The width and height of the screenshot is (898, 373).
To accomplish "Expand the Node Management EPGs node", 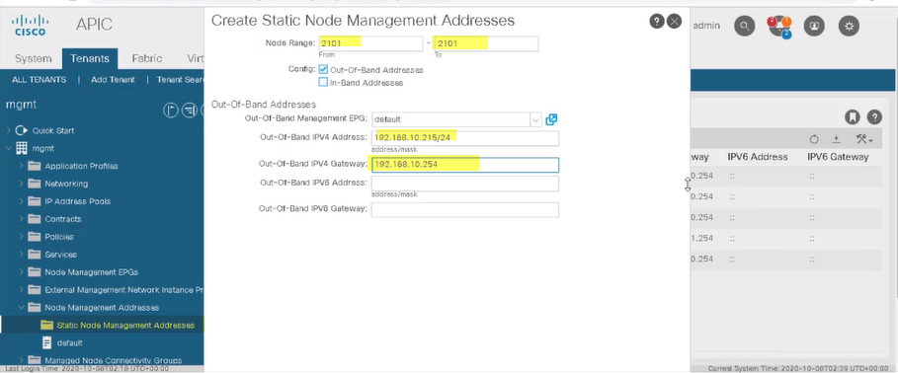I will click(21, 272).
